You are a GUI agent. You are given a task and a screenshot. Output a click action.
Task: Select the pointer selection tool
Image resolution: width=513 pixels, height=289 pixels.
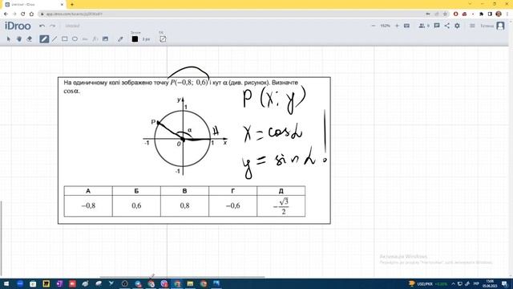[9, 39]
